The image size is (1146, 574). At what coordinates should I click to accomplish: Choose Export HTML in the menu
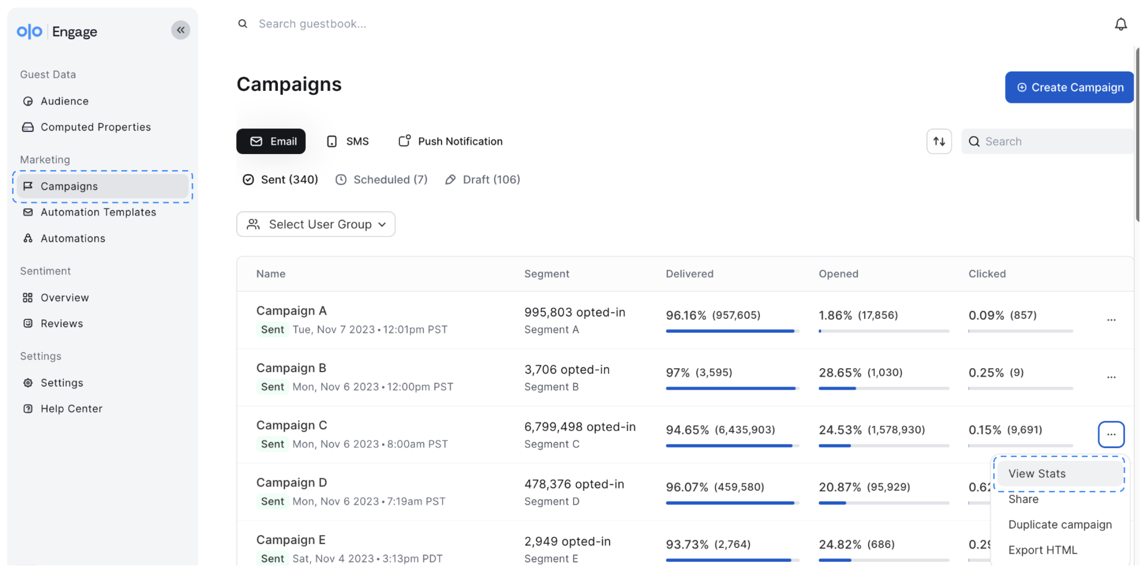click(1043, 550)
